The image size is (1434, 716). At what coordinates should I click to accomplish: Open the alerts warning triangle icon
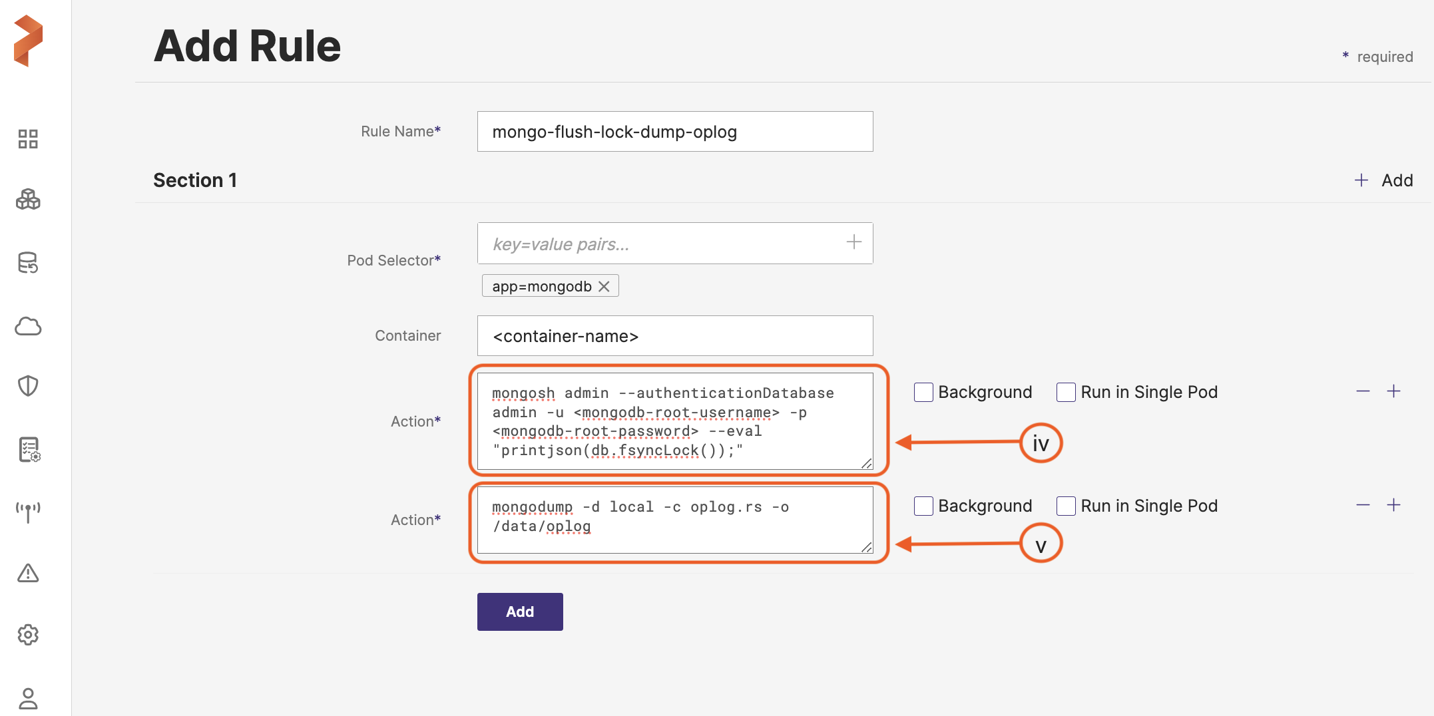pyautogui.click(x=28, y=573)
